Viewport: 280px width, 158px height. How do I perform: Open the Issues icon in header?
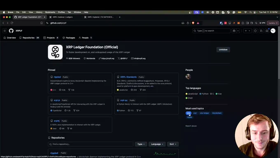pyautogui.click(x=255, y=31)
